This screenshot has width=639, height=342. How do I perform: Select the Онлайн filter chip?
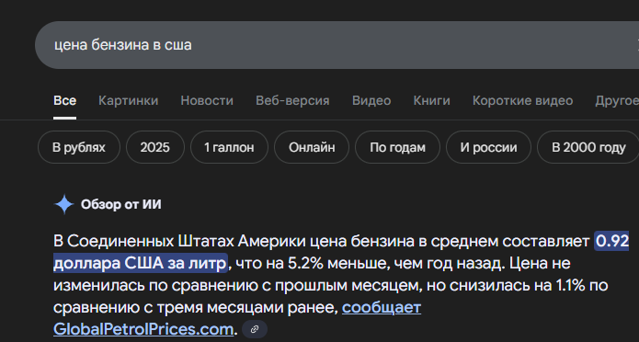(312, 147)
